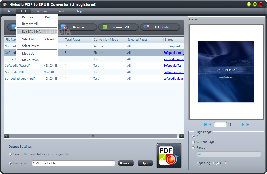Viewport: 267px width, 174px height.
Task: Click the Remove All toolbar button
Action: [x=118, y=27]
